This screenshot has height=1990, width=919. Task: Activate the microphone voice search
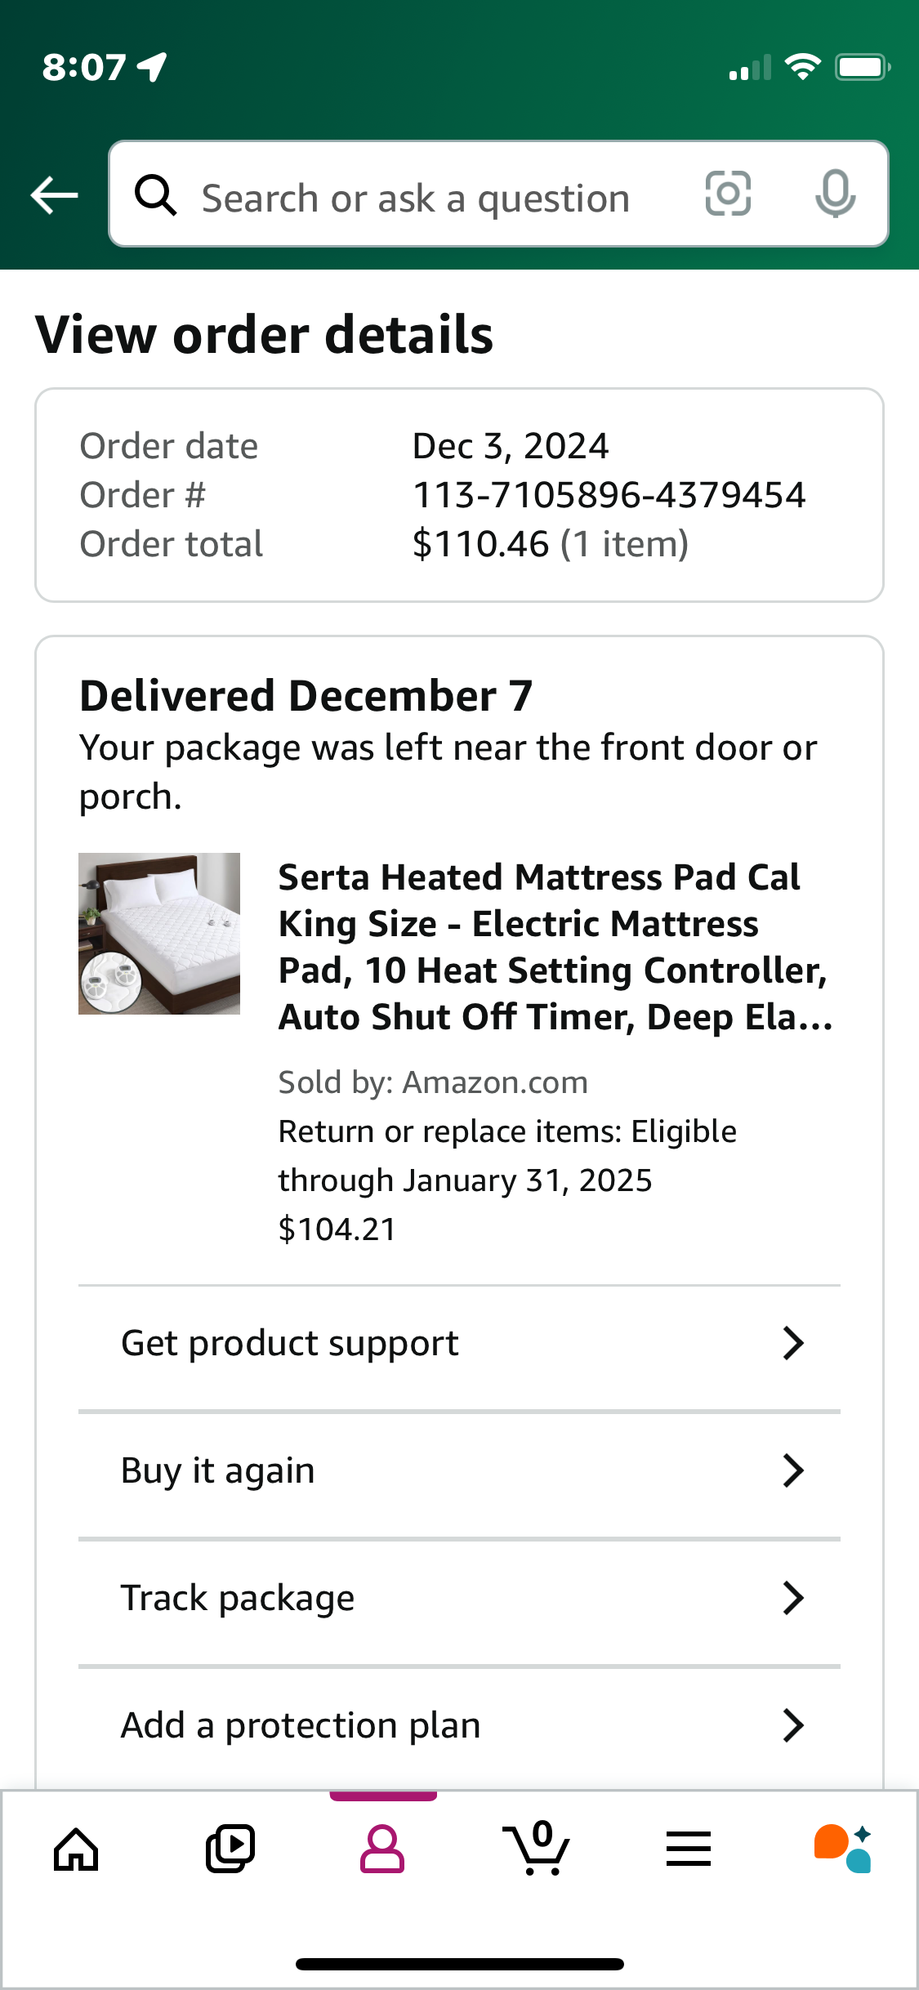coord(835,194)
